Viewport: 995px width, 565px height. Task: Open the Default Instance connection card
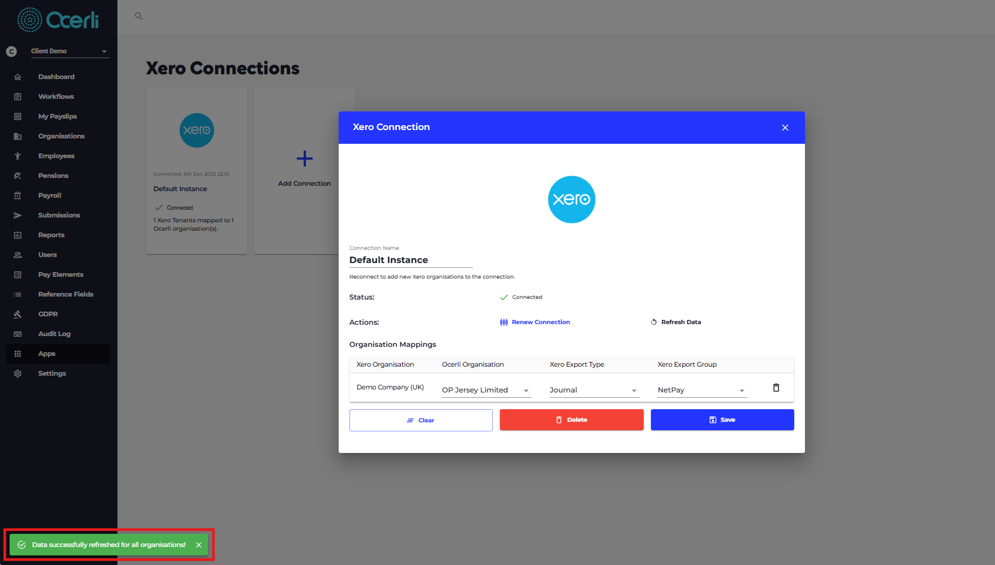tap(197, 171)
